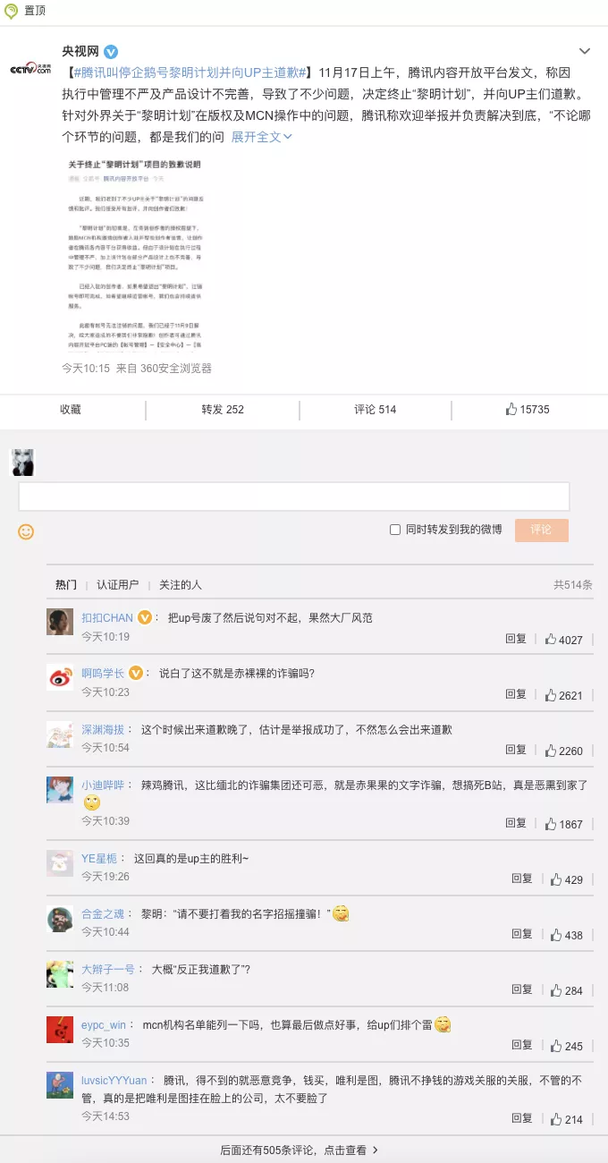
Task: Like comment with 1867 likes
Action: tap(564, 824)
